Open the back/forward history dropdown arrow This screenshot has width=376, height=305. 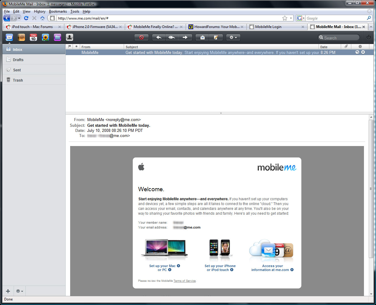coord(19,18)
